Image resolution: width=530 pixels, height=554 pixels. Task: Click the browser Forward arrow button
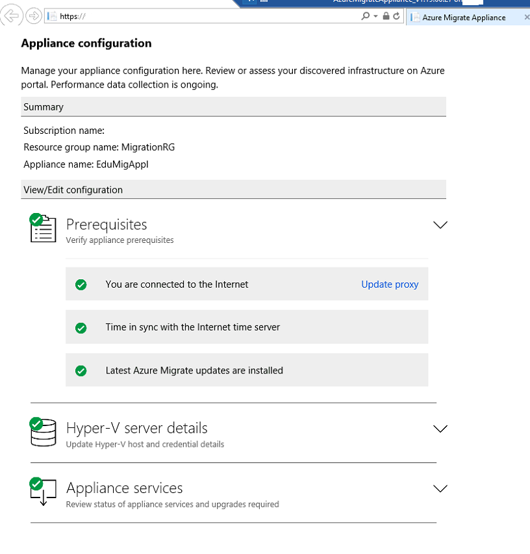point(33,16)
